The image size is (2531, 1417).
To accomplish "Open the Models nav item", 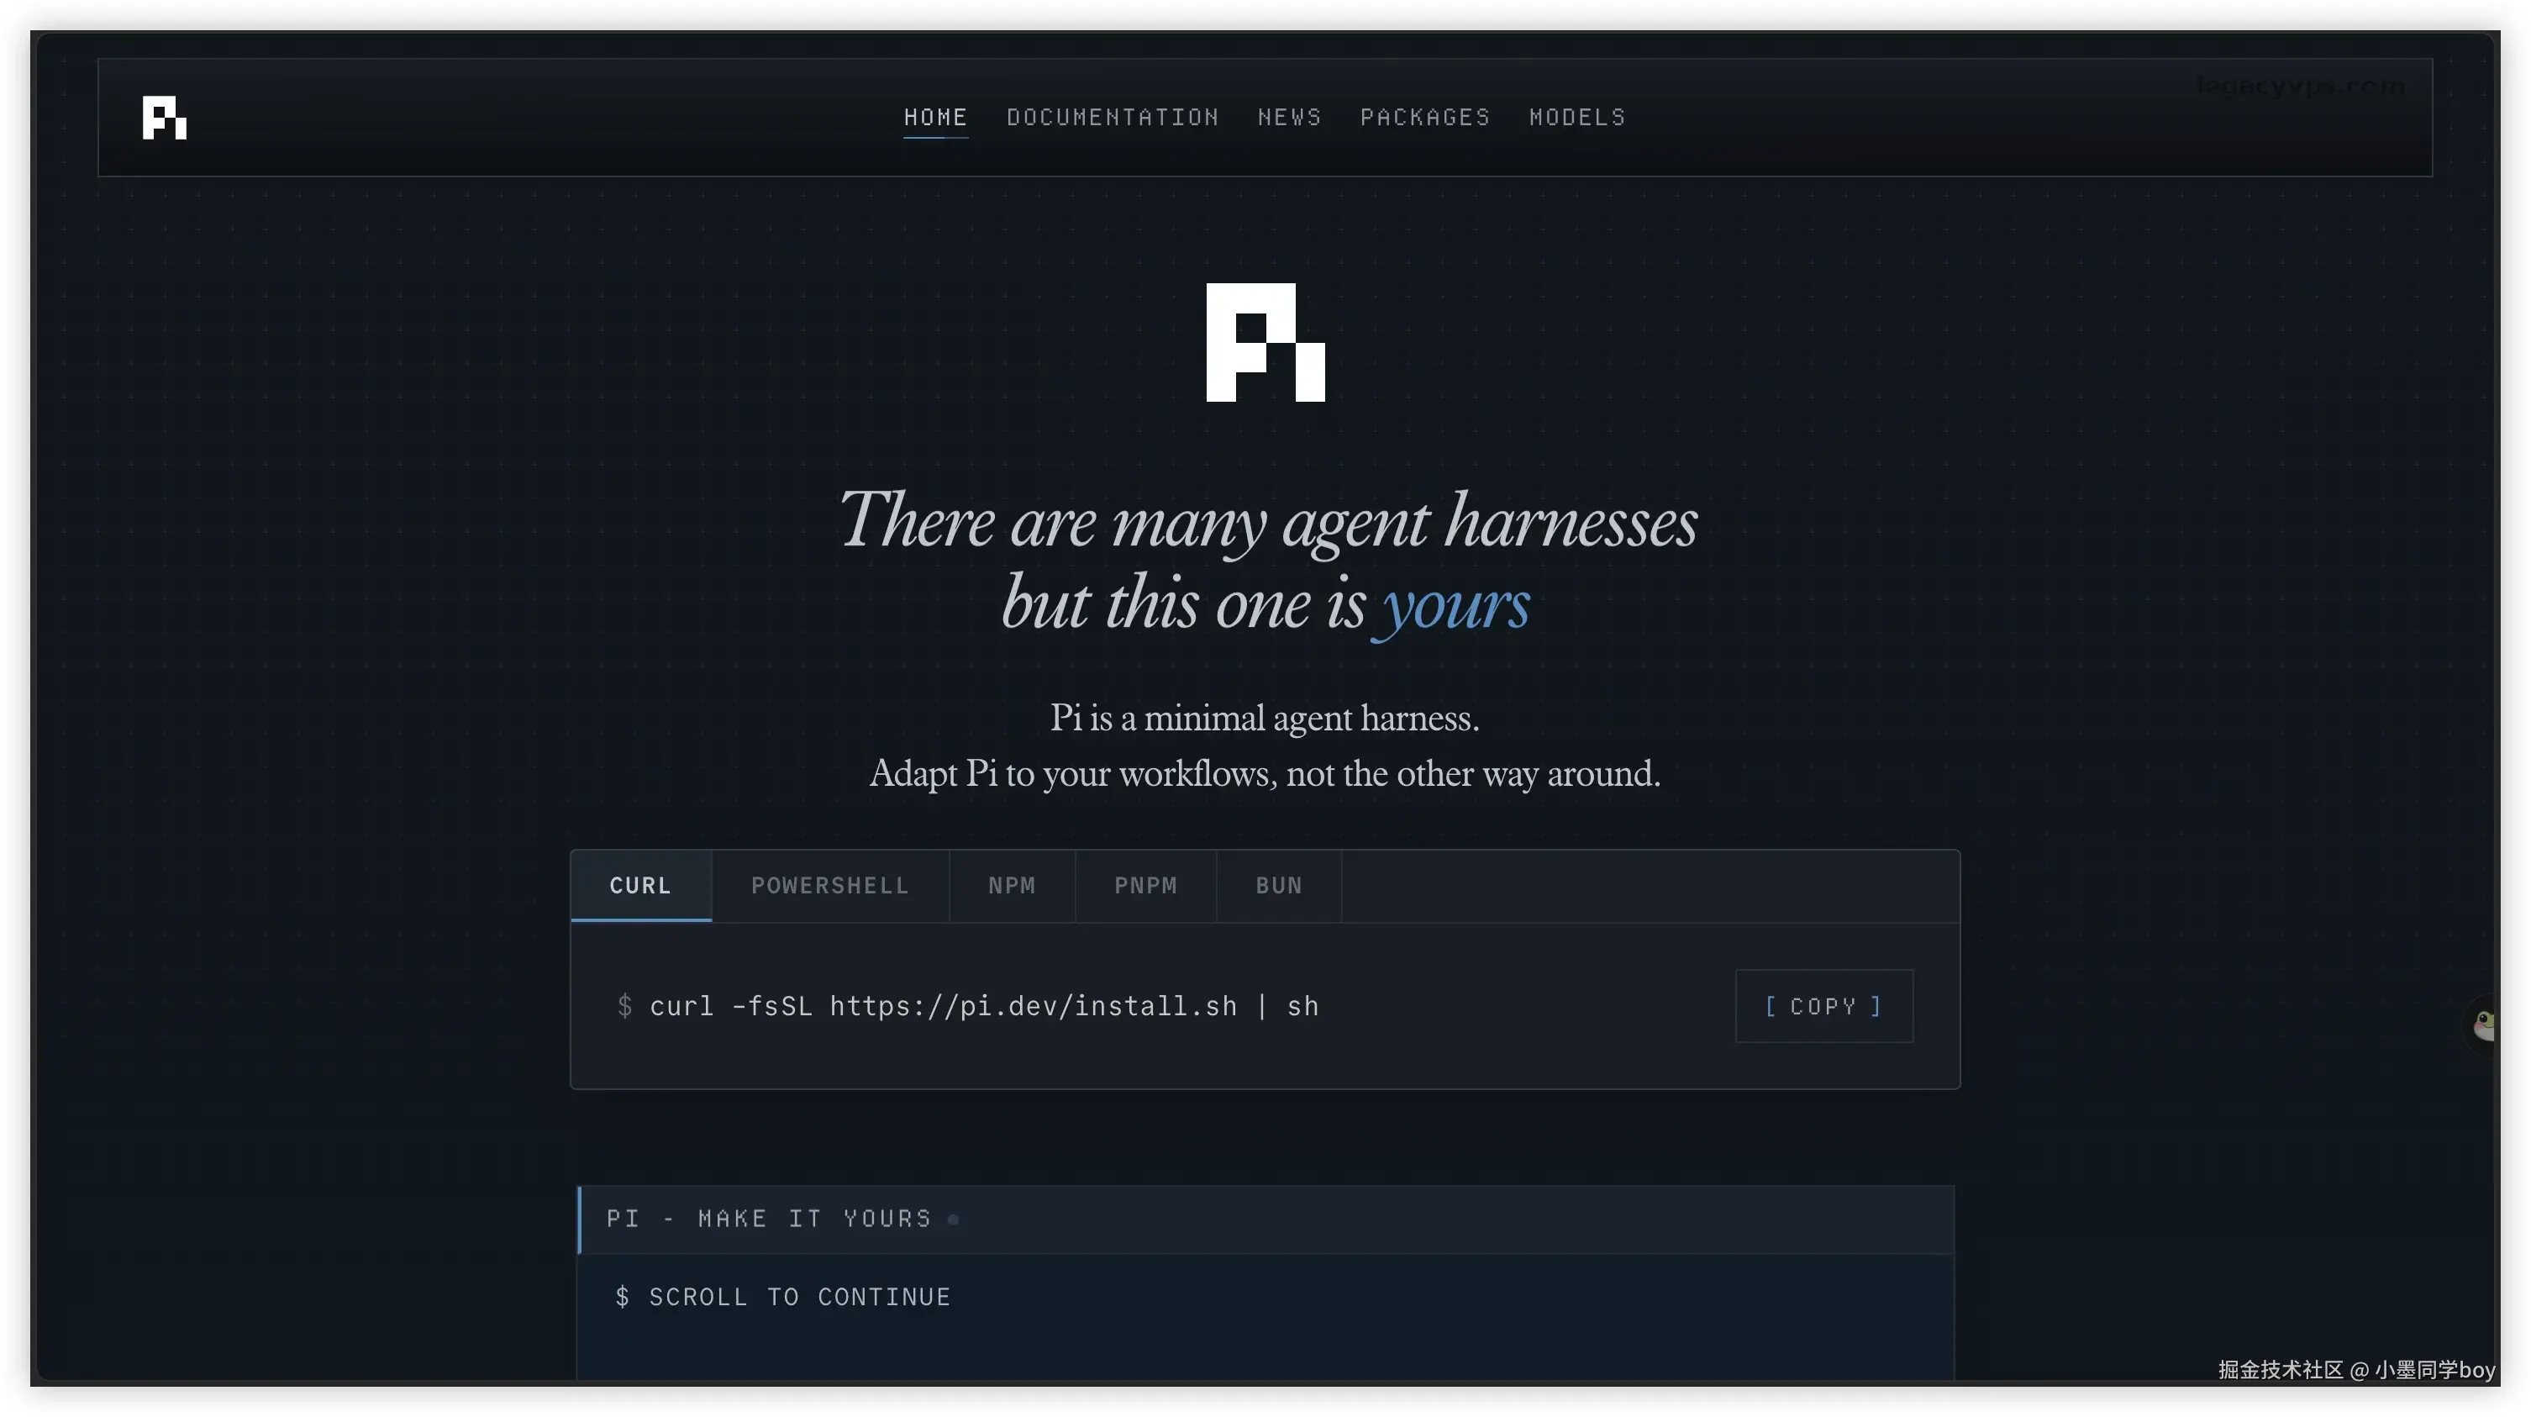I will [x=1577, y=117].
